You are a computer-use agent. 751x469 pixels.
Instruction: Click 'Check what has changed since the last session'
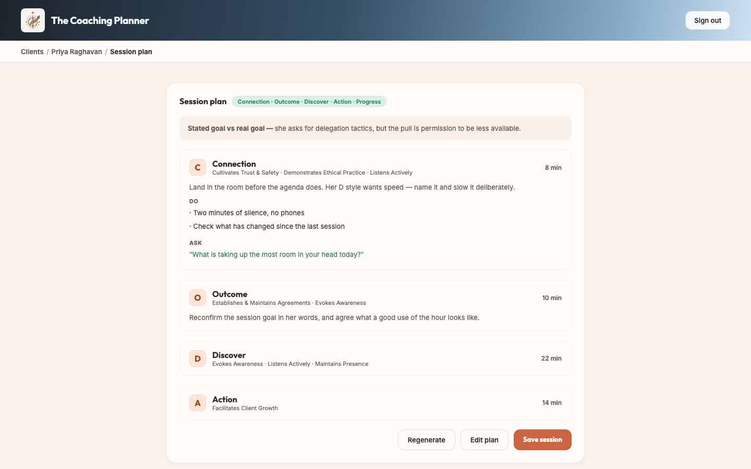point(267,226)
